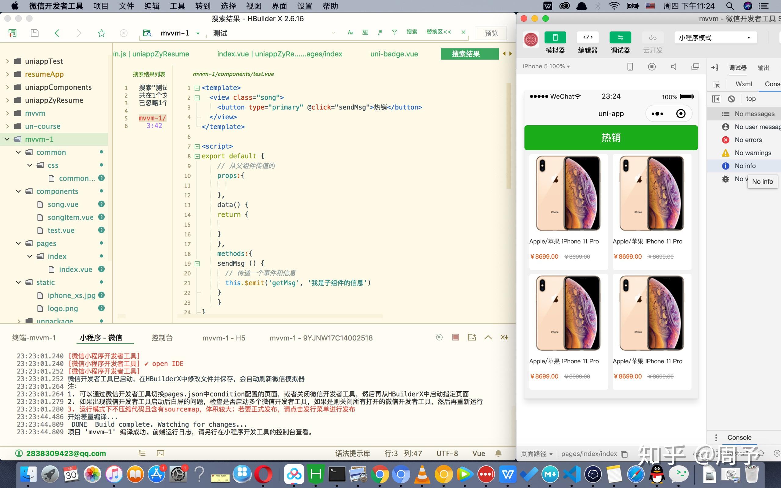Click the notification bell in HBuilder status bar
Viewport: 781px width, 488px height.
498,454
